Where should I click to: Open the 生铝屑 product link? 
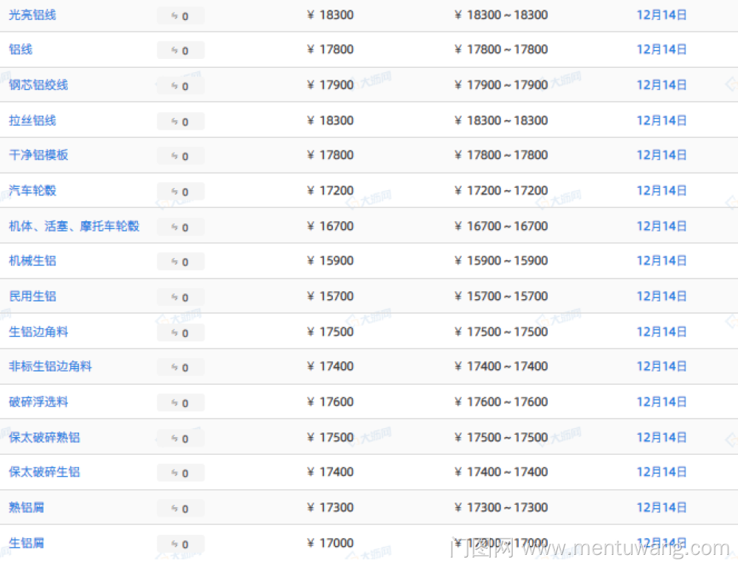(x=27, y=542)
